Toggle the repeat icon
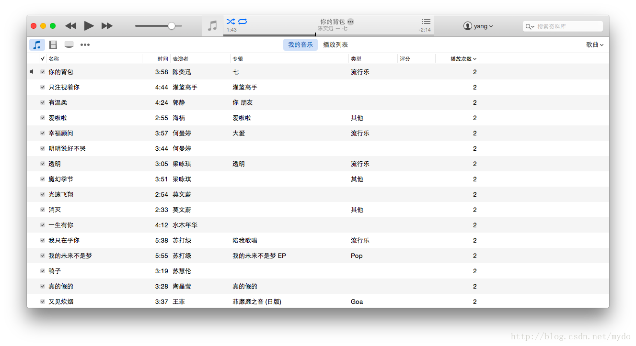The width and height of the screenshot is (636, 346). (243, 22)
